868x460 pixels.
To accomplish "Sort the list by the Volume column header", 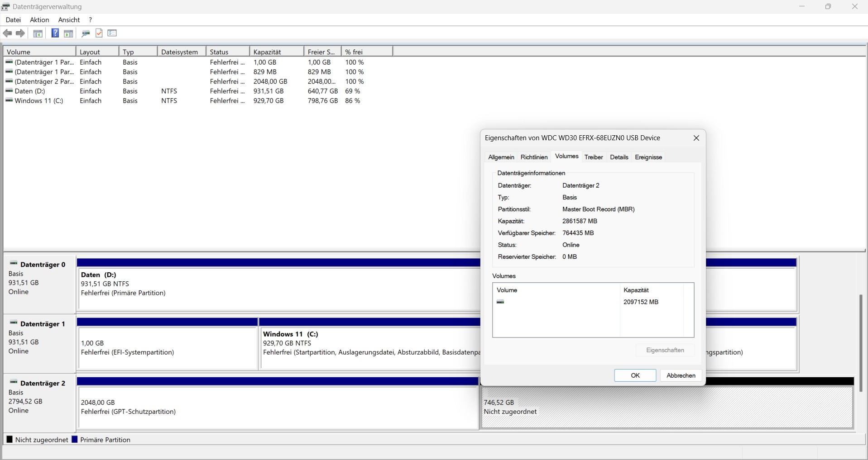I will coord(39,52).
